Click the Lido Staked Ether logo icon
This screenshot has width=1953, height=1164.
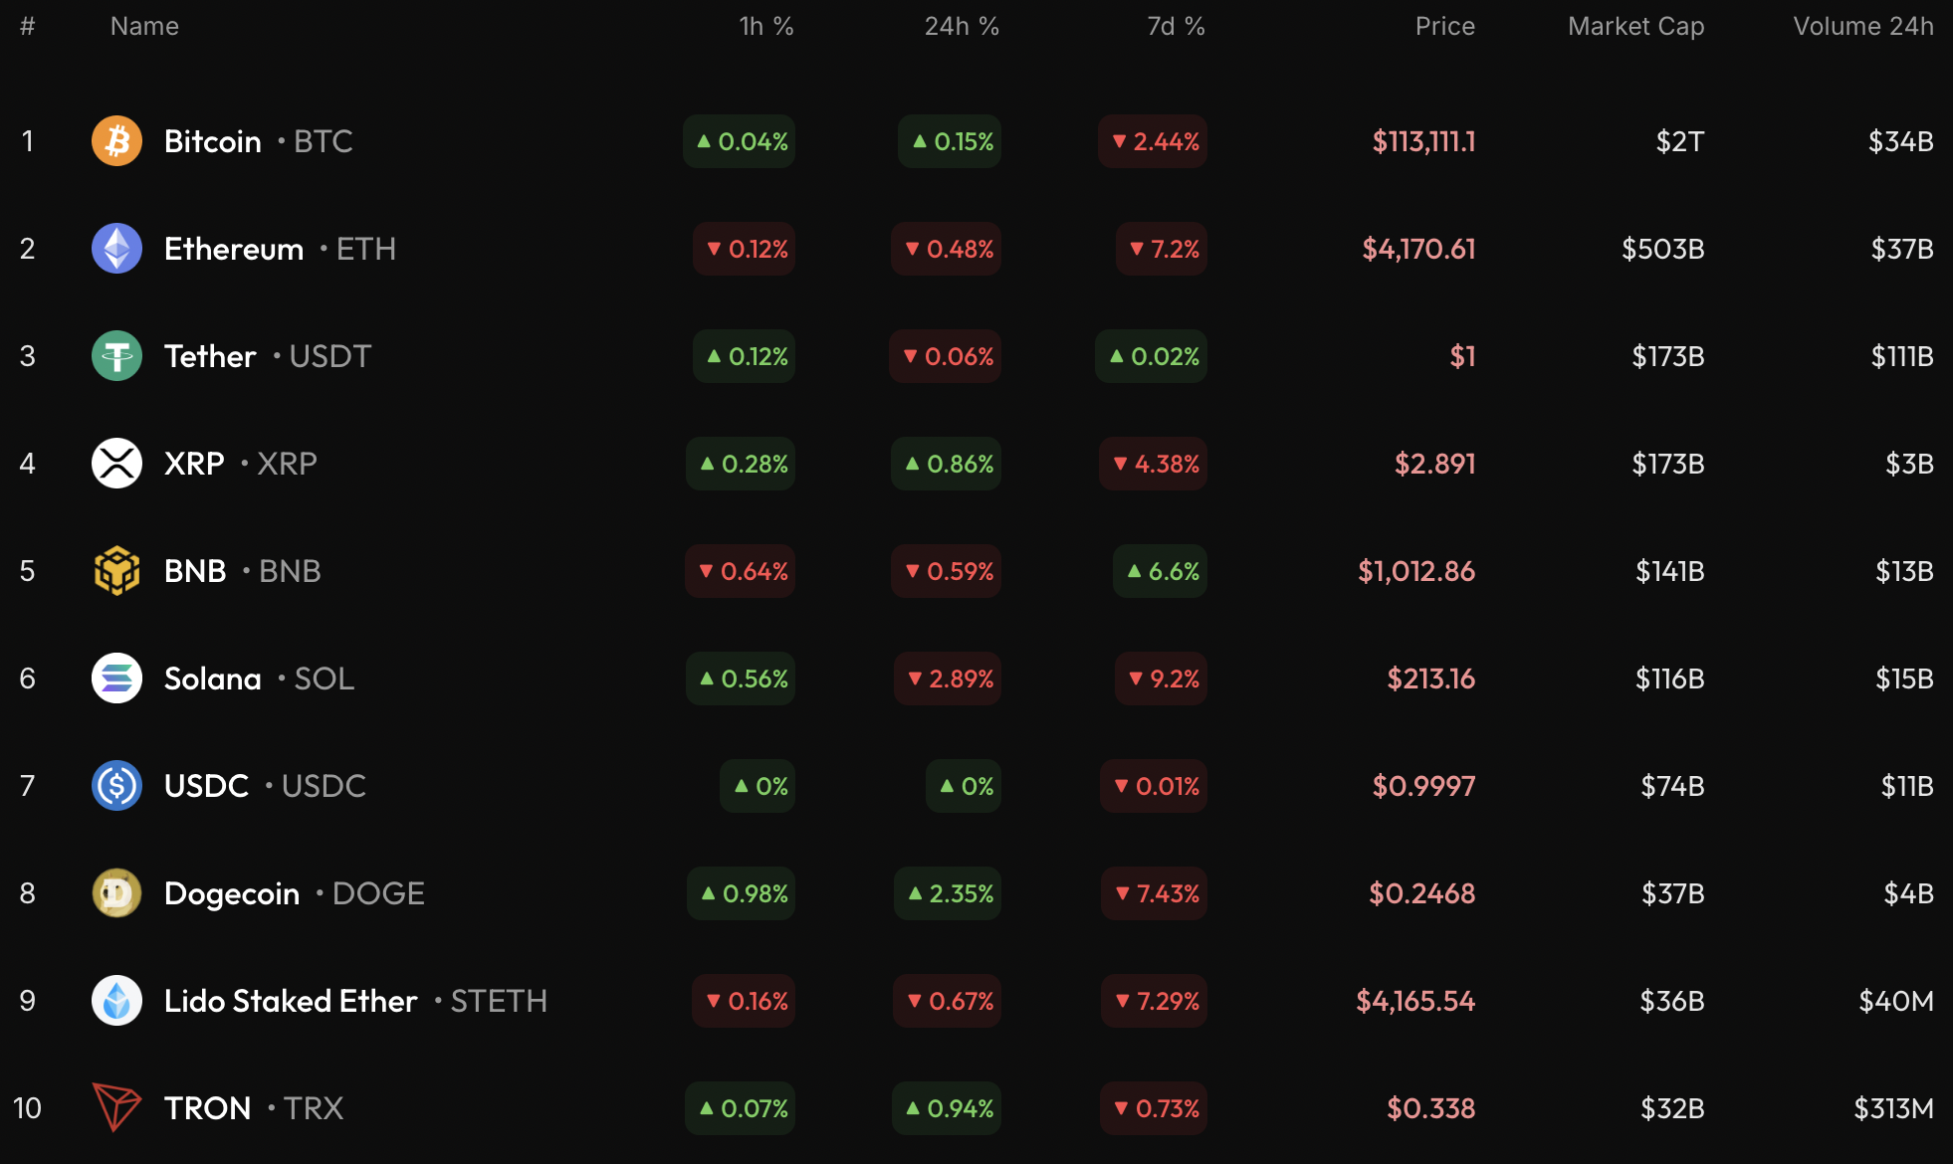point(116,1001)
